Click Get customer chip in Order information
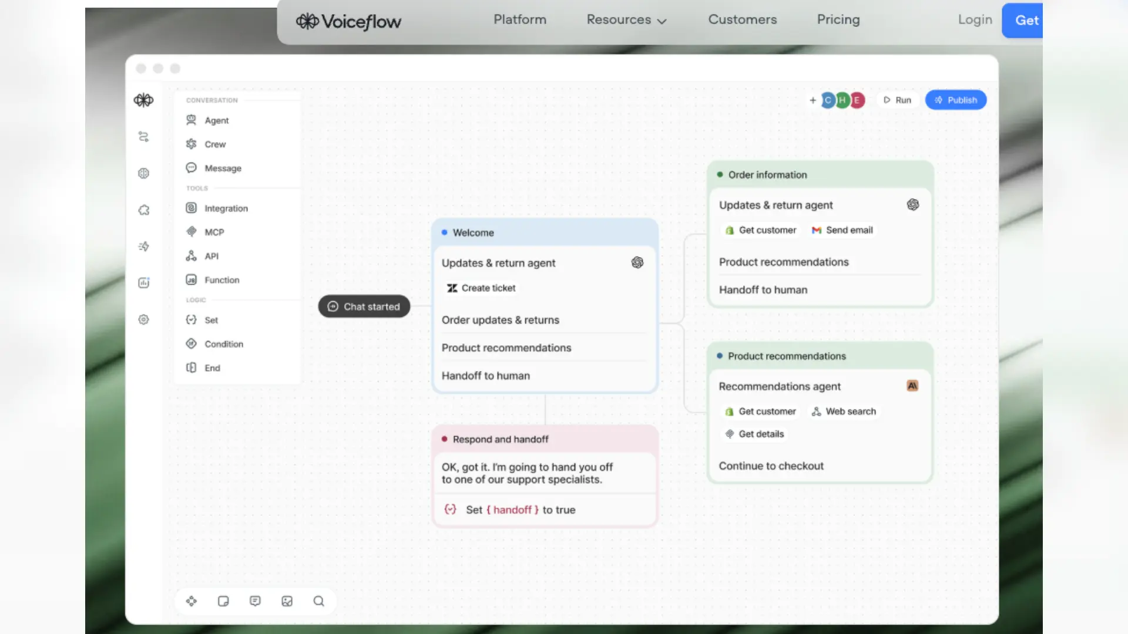The image size is (1128, 634). pos(761,230)
